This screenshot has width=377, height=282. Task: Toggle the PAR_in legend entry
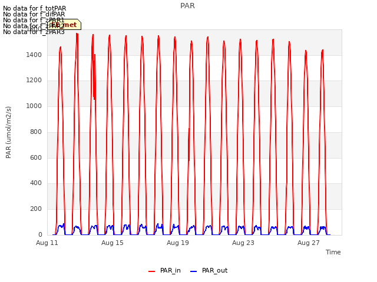(164, 271)
